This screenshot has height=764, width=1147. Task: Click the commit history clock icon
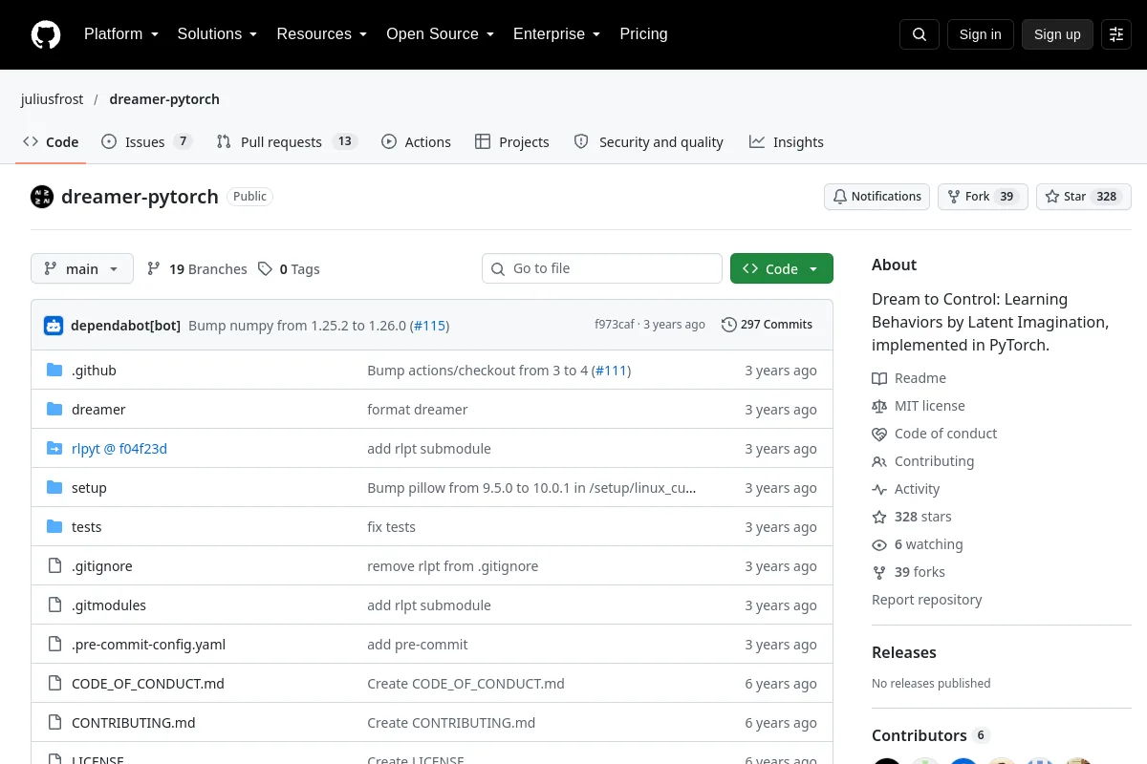tap(729, 325)
